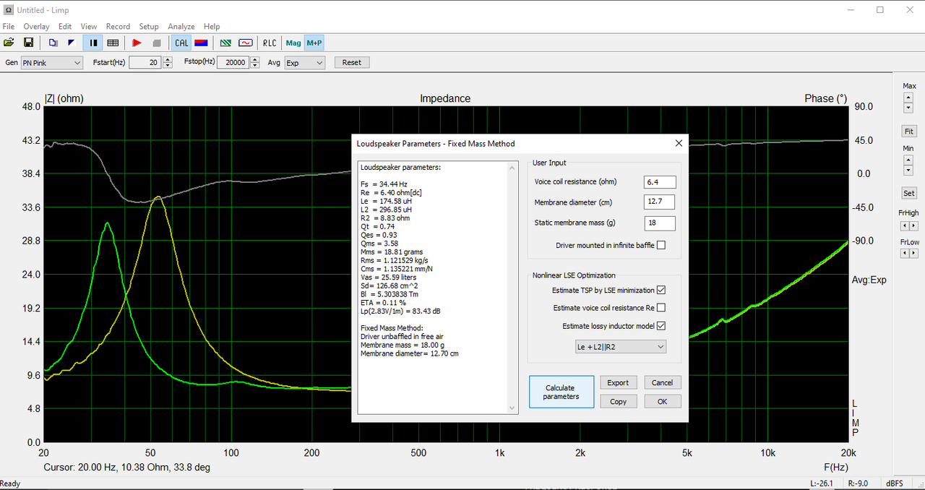The width and height of the screenshot is (925, 490).
Task: Enable Driver mounted in infinite baffle checkbox
Action: (x=661, y=245)
